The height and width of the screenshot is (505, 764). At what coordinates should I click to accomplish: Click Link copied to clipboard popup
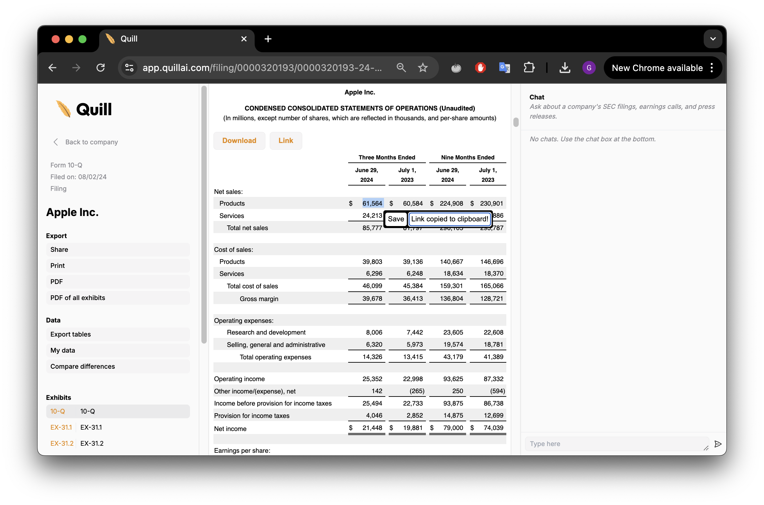tap(450, 219)
